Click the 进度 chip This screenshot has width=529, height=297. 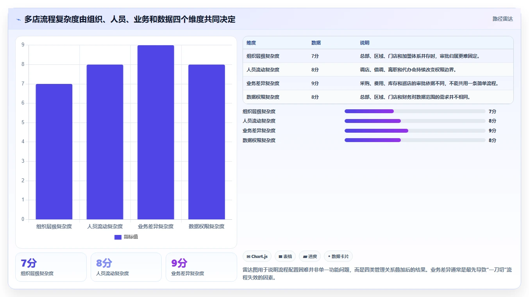click(x=310, y=256)
